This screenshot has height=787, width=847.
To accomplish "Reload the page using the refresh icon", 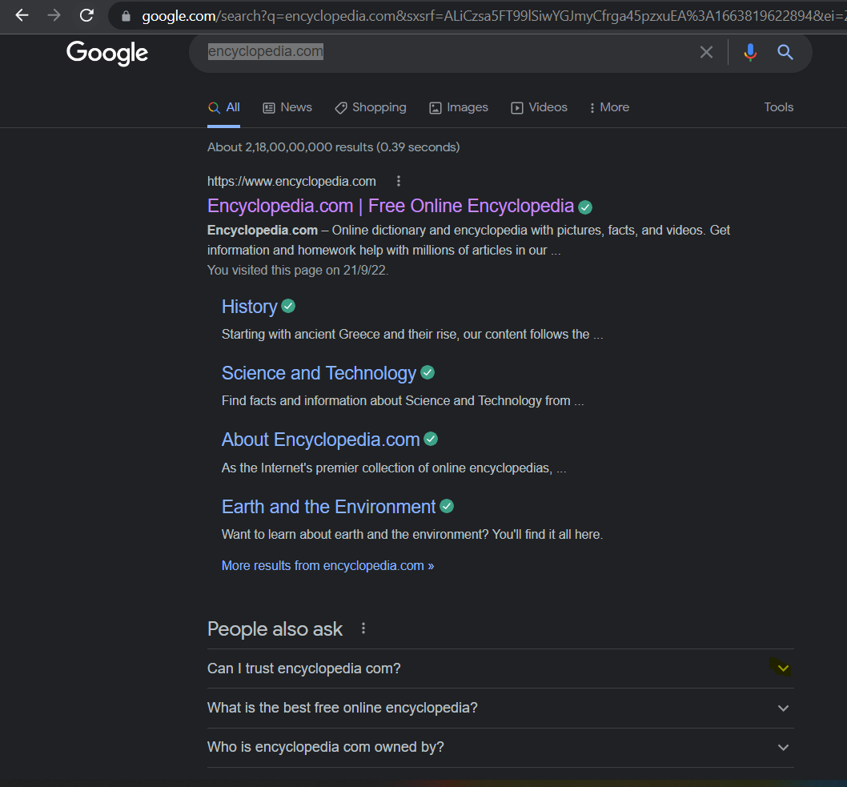I will (86, 14).
